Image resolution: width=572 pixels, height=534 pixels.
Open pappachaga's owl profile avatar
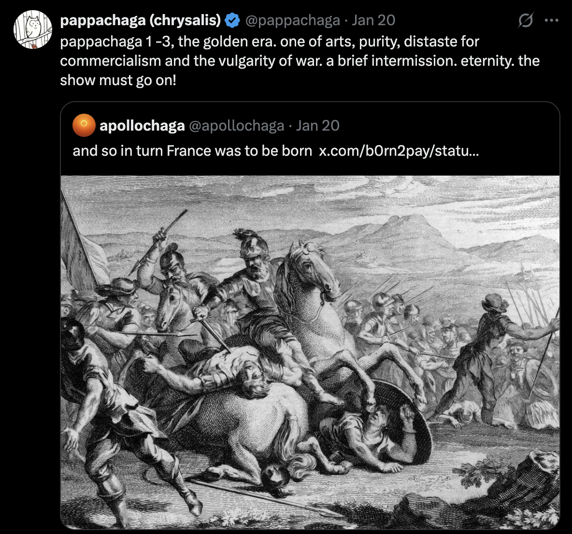[32, 30]
